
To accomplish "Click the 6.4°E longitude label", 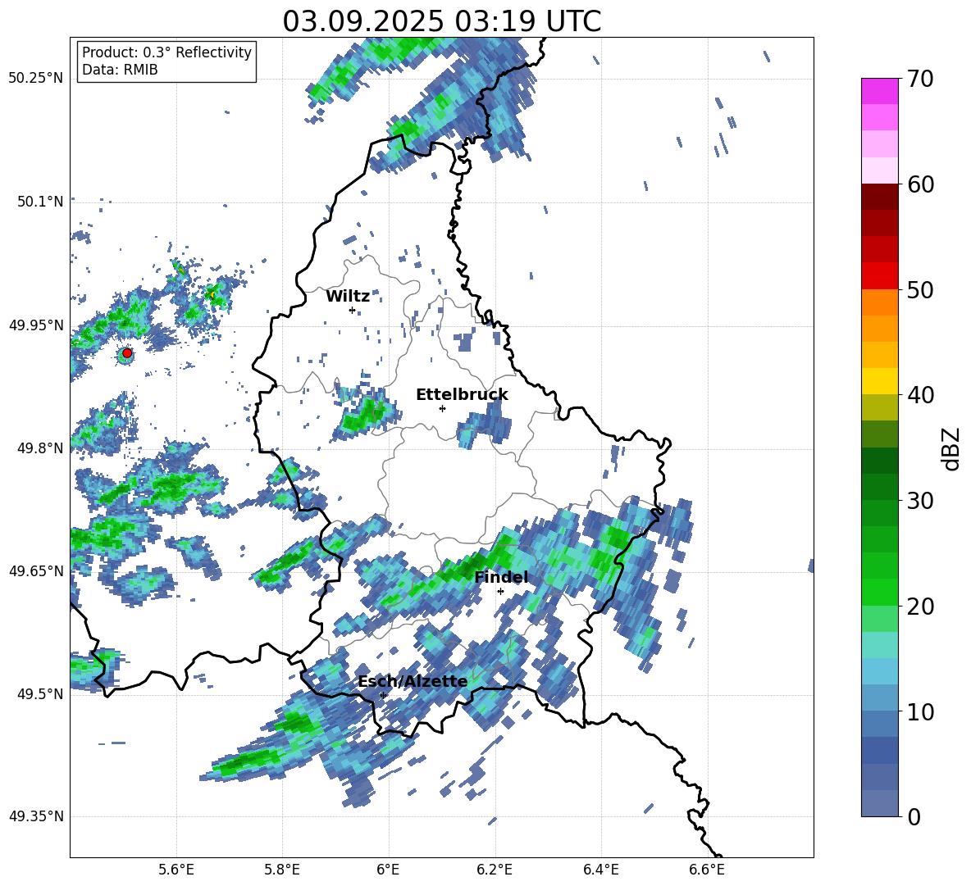I will pyautogui.click(x=600, y=870).
